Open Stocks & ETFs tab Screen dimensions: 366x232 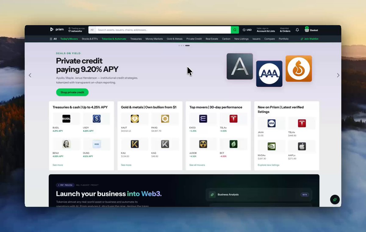[90, 39]
